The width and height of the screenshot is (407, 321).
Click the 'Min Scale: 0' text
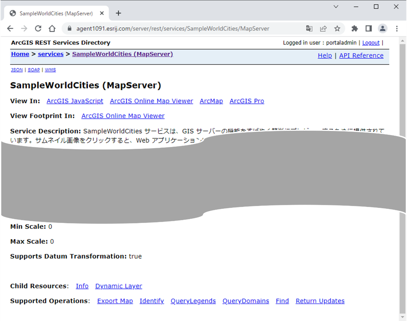(31, 227)
